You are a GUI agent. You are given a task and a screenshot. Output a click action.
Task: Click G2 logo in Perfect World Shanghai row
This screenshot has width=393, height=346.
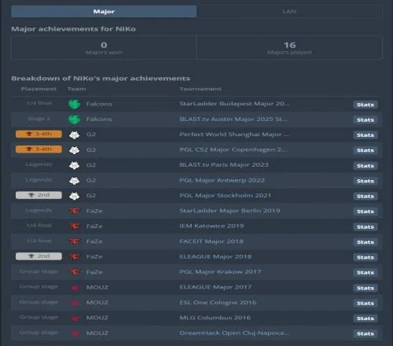pyautogui.click(x=74, y=134)
